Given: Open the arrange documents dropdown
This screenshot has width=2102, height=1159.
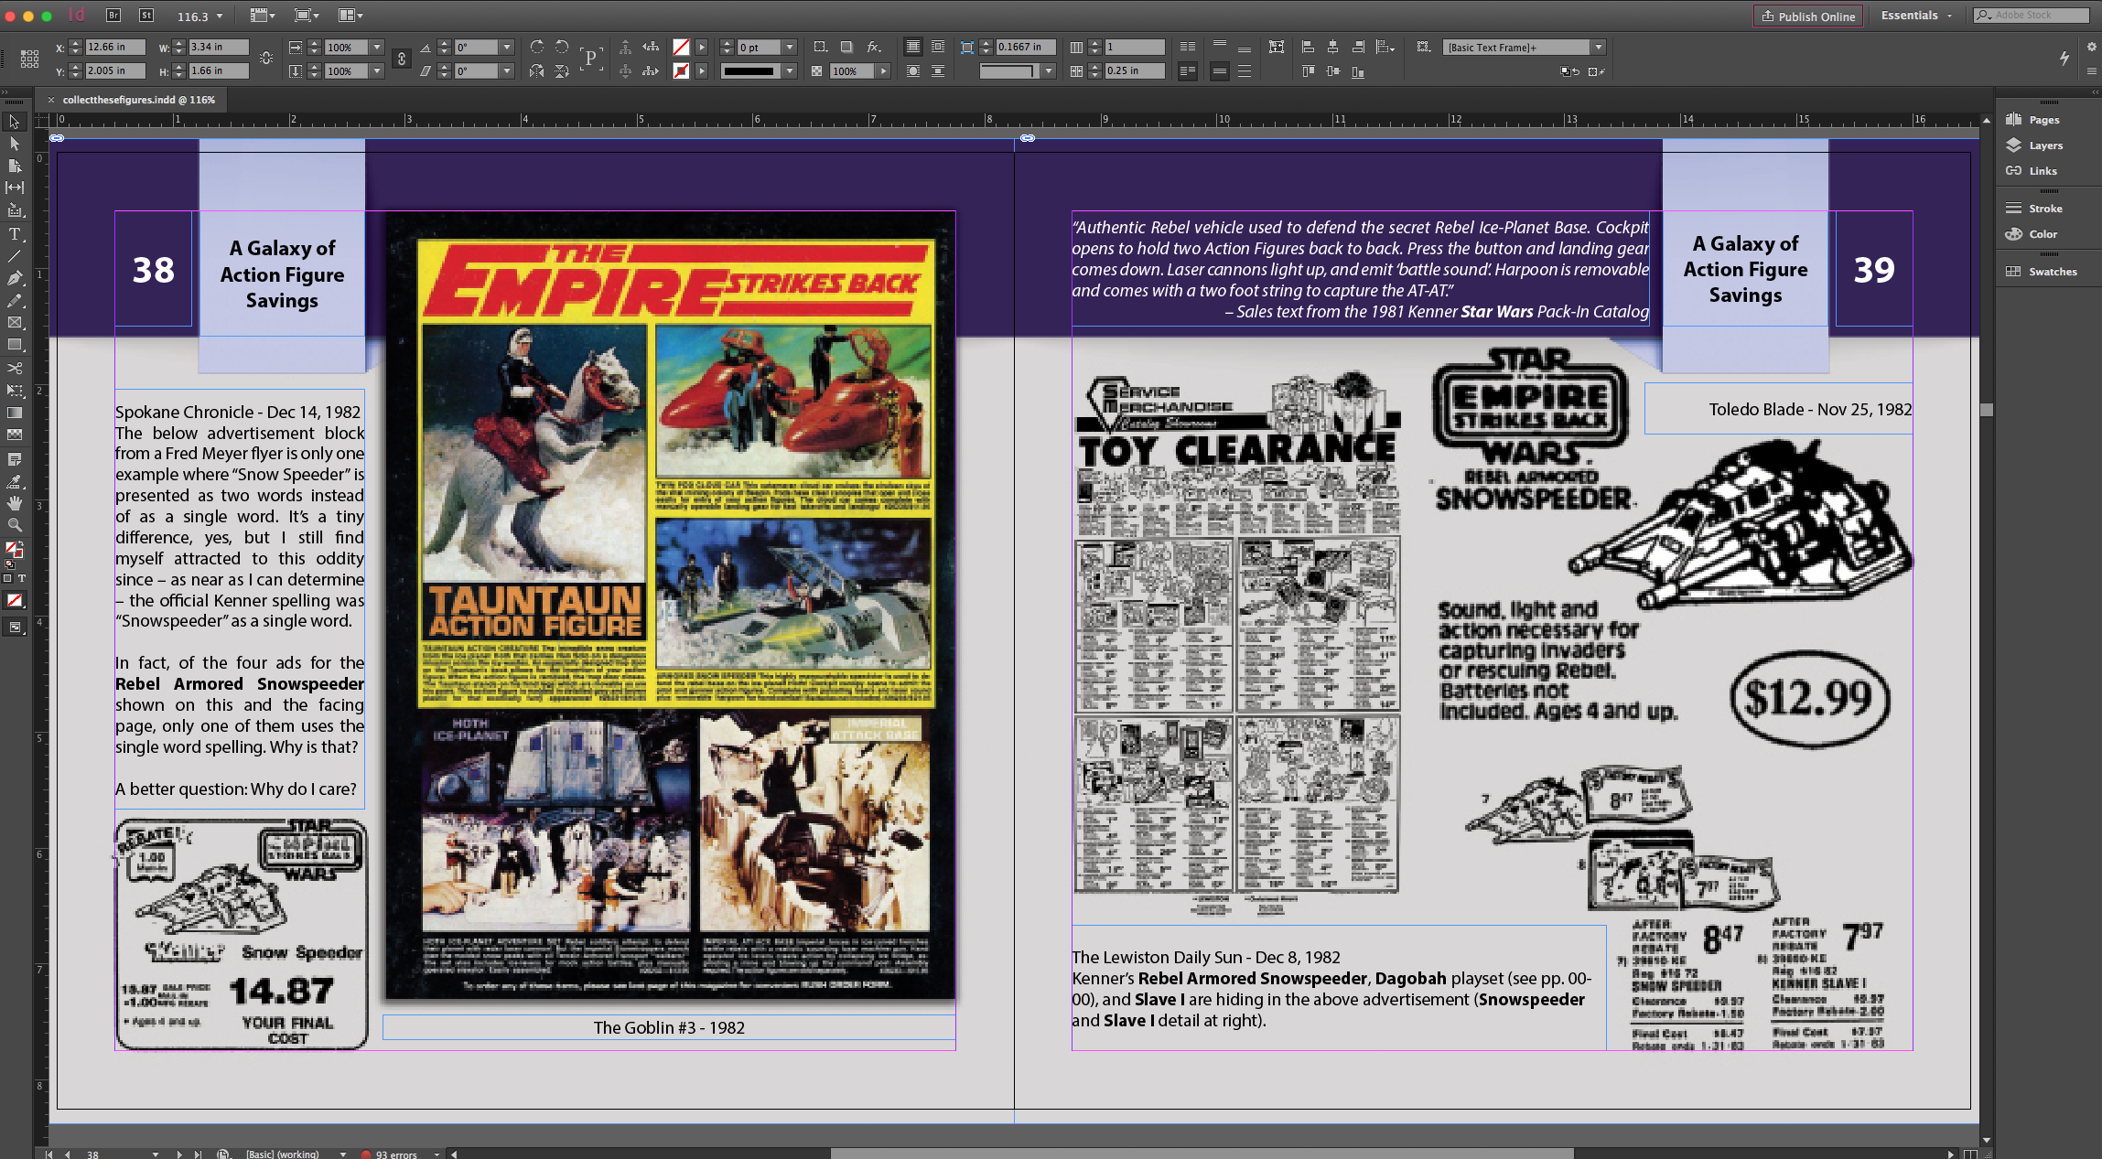Looking at the screenshot, I should (x=350, y=16).
